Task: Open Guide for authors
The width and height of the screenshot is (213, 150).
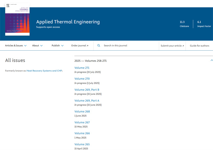Action: [x=199, y=46]
